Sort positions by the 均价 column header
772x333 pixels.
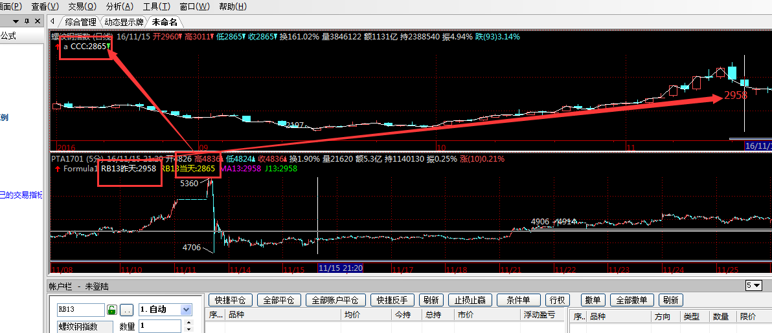click(366, 315)
